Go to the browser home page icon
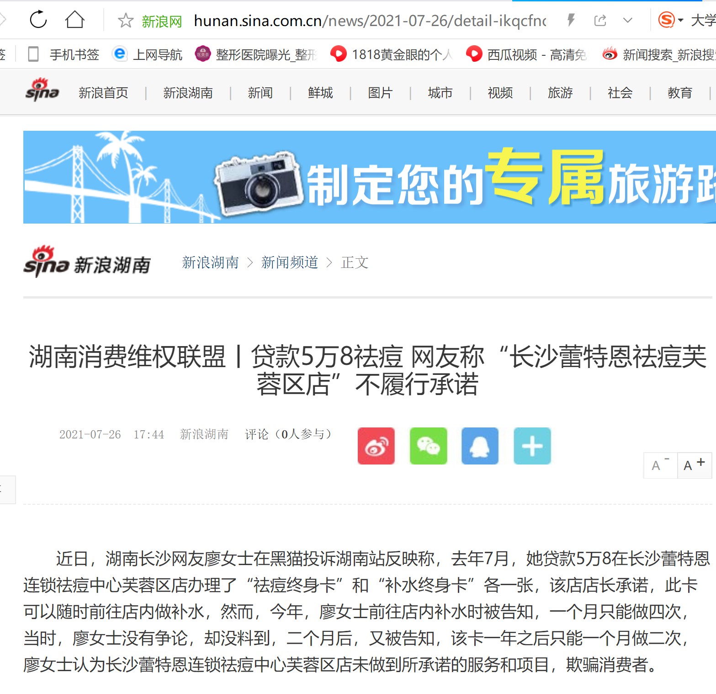This screenshot has height=694, width=716. (75, 20)
